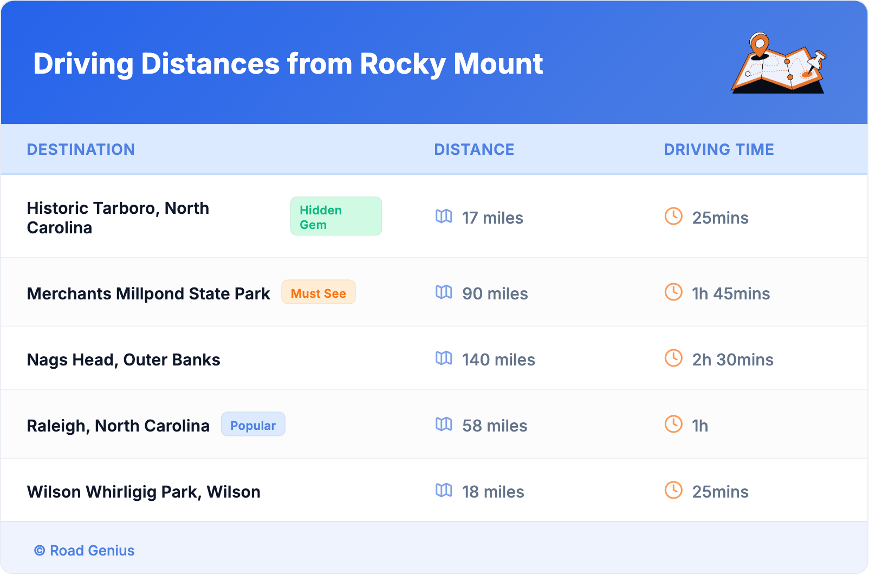Click the Driving Distances from Rocky Mount title

click(288, 64)
